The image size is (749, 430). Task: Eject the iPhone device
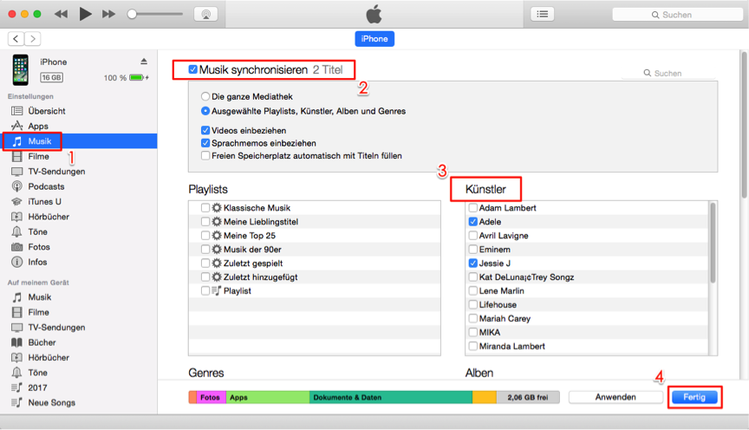click(144, 62)
